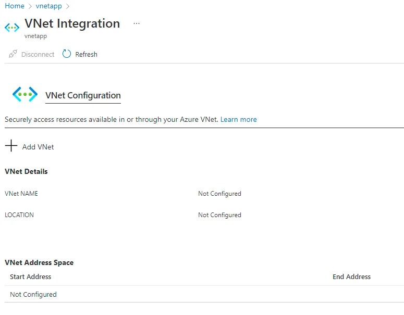Viewport: 404px width, 315px height.
Task: Select the VNet Configuration heading
Action: pyautogui.click(x=83, y=95)
